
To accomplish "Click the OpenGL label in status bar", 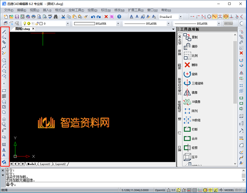I will [x=160, y=190].
